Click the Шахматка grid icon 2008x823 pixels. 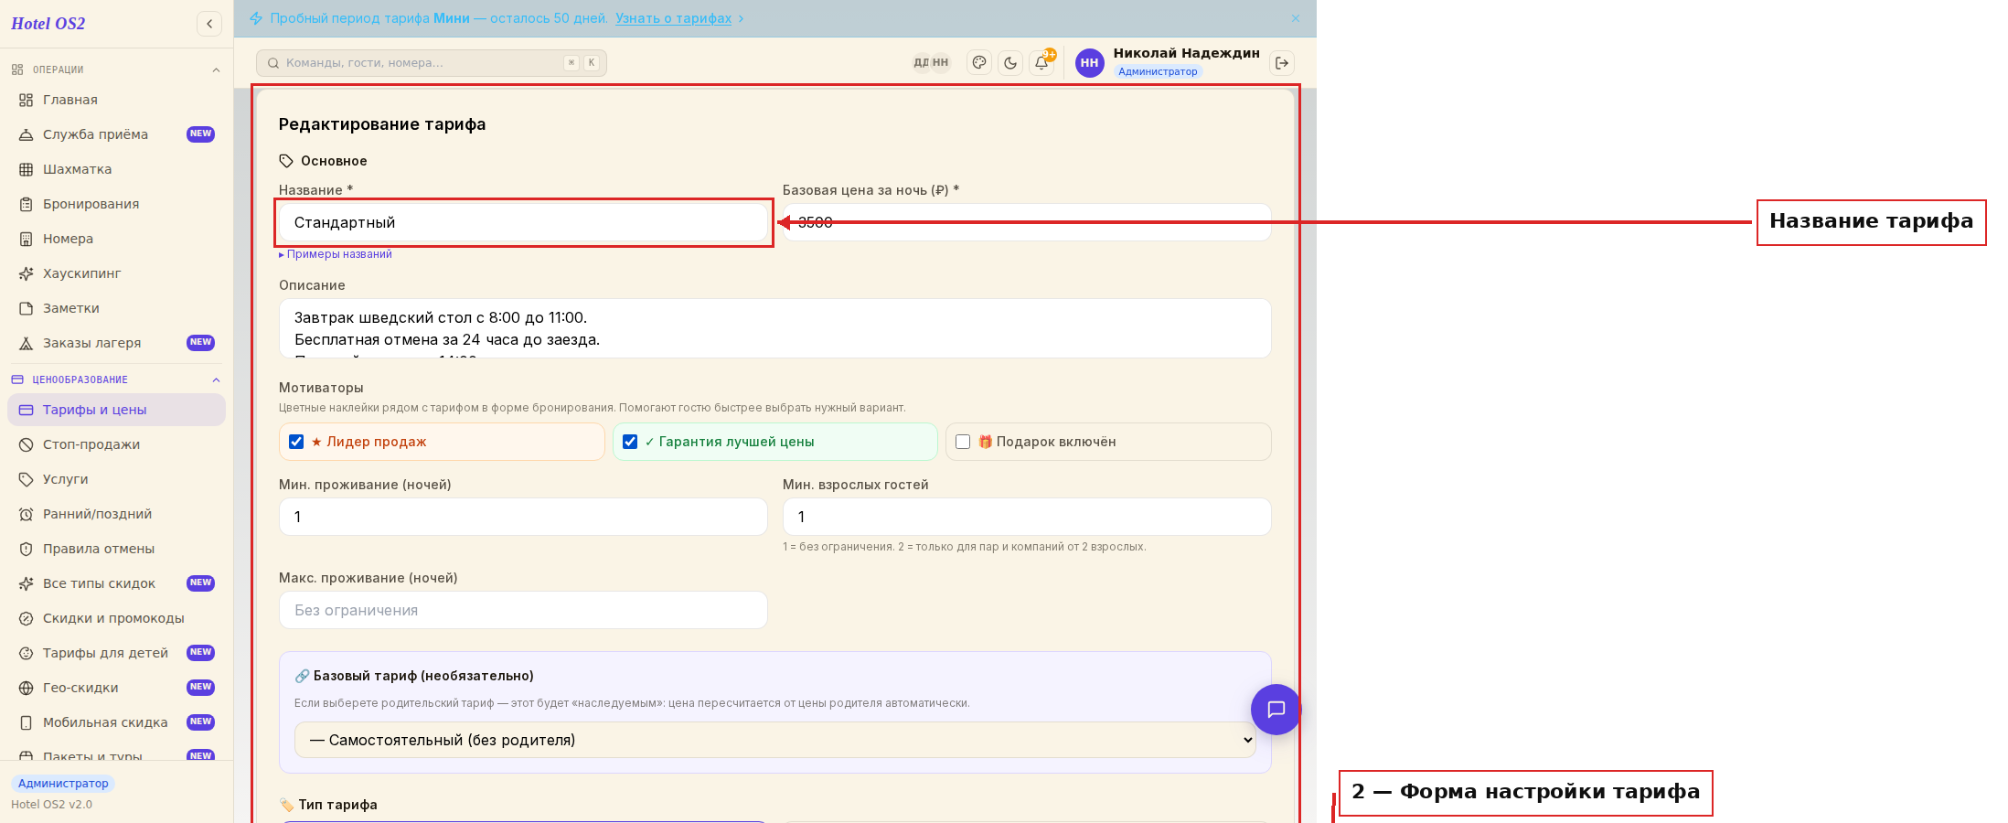pos(27,169)
